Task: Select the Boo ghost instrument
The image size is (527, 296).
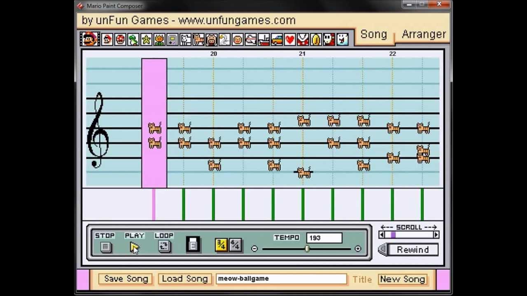Action: click(342, 39)
